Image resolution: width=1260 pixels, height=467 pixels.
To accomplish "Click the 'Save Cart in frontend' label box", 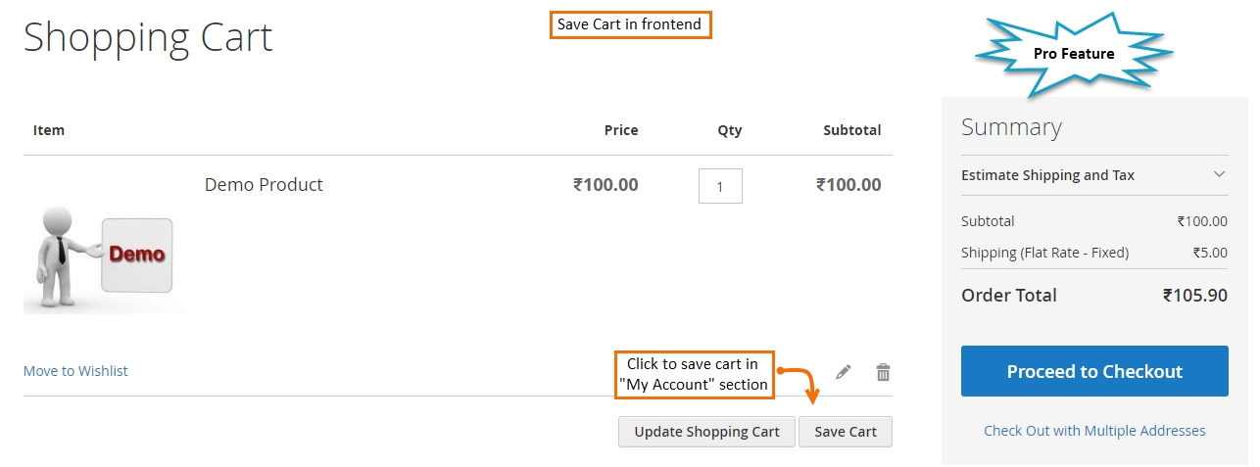I will (630, 24).
